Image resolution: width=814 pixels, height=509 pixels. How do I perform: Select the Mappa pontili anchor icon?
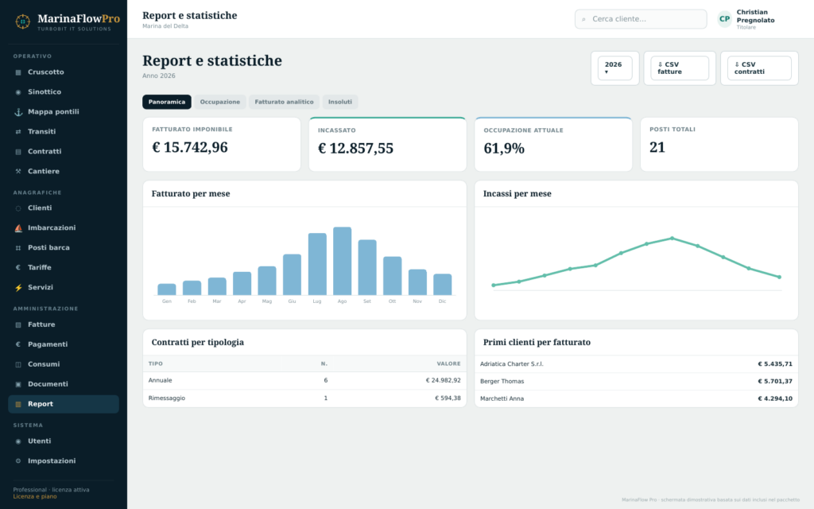coord(18,111)
